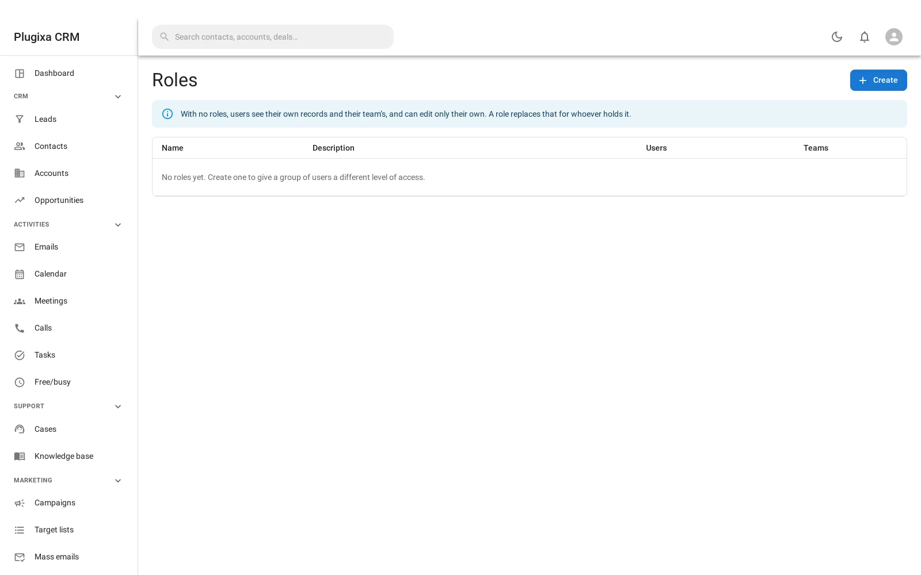
Task: Click the Meetings group icon
Action: click(x=20, y=301)
